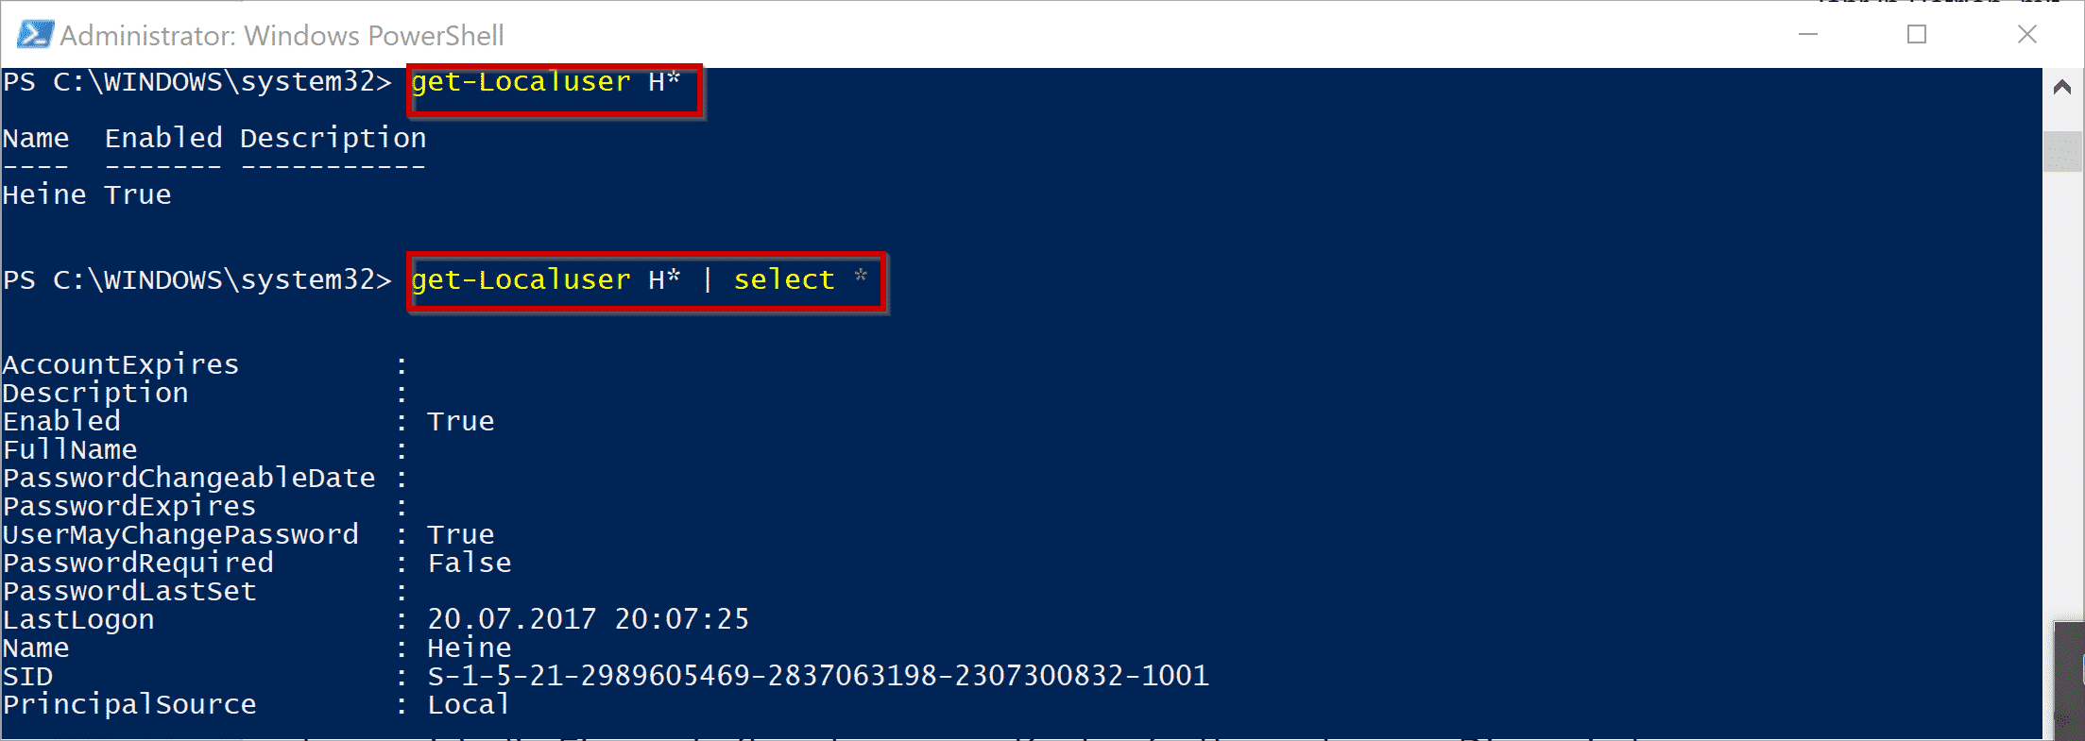The image size is (2085, 741).
Task: Click the SID value text
Action: pyautogui.click(x=818, y=677)
